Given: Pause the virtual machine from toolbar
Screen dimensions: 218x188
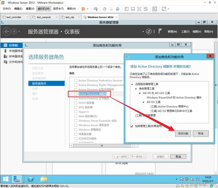Looking at the screenshot, I should point(83,9).
